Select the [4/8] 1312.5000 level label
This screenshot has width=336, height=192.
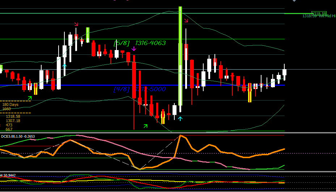click(x=140, y=89)
